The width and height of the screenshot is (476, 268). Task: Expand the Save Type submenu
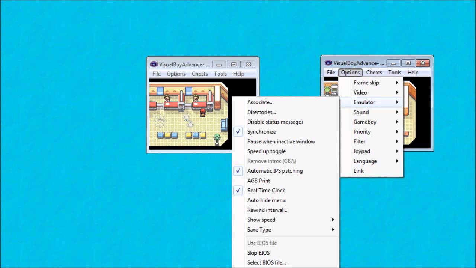(x=285, y=230)
